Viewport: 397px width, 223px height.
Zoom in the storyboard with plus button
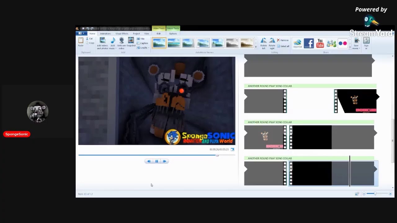coord(390,194)
